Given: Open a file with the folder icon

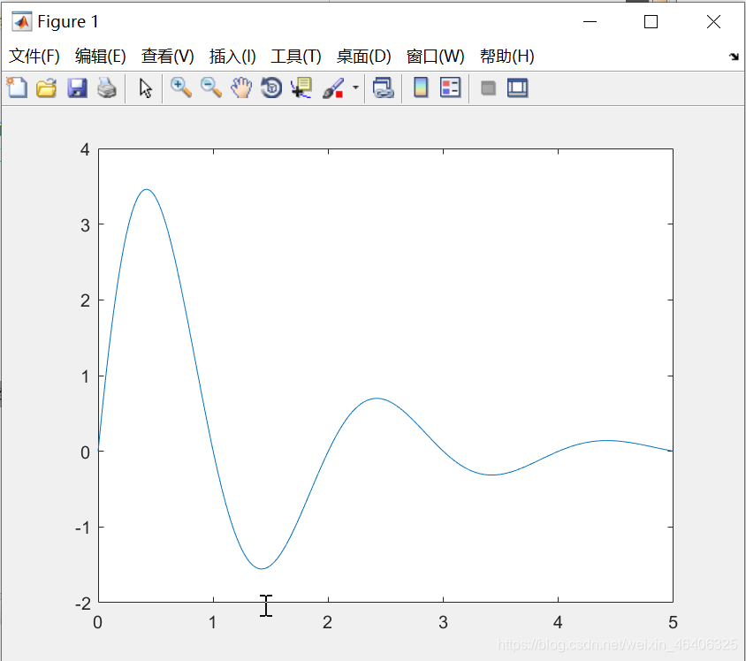Looking at the screenshot, I should (46, 88).
